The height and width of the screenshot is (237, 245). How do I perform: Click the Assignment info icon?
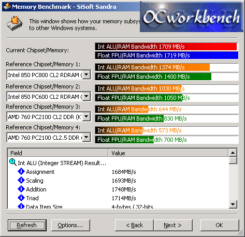click(x=21, y=171)
